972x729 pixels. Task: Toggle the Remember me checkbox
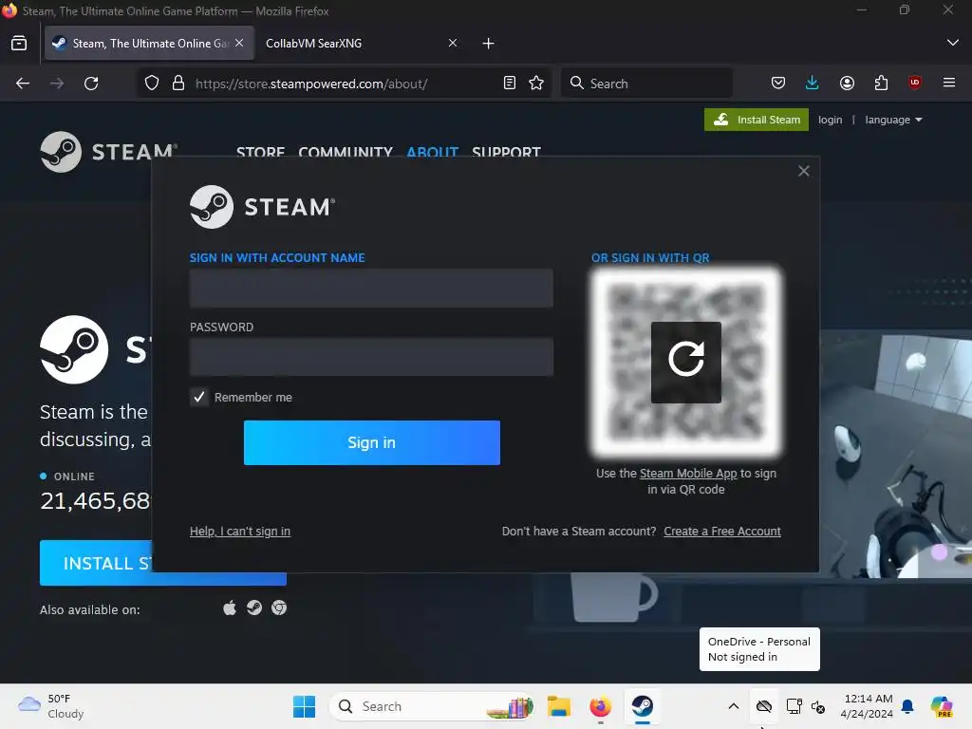[199, 397]
